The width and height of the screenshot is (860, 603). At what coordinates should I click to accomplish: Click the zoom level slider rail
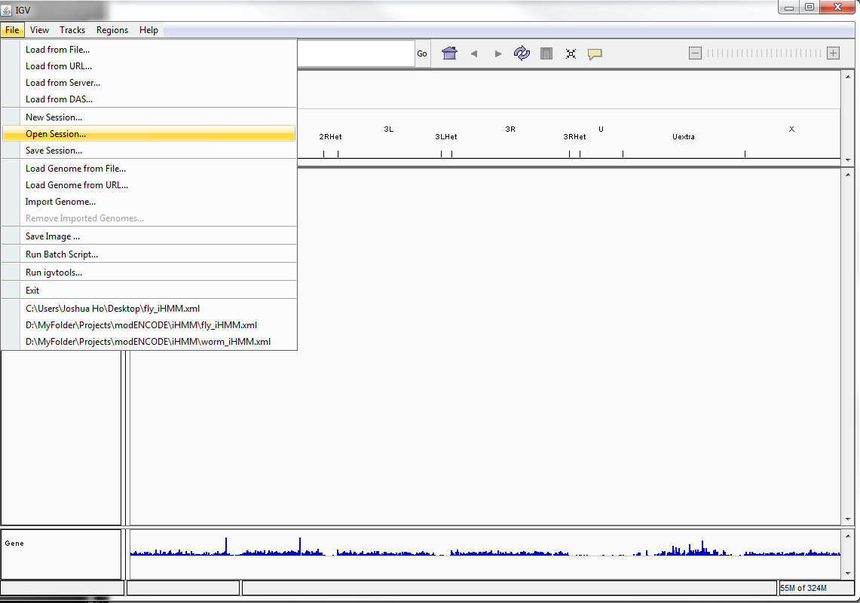[x=764, y=53]
